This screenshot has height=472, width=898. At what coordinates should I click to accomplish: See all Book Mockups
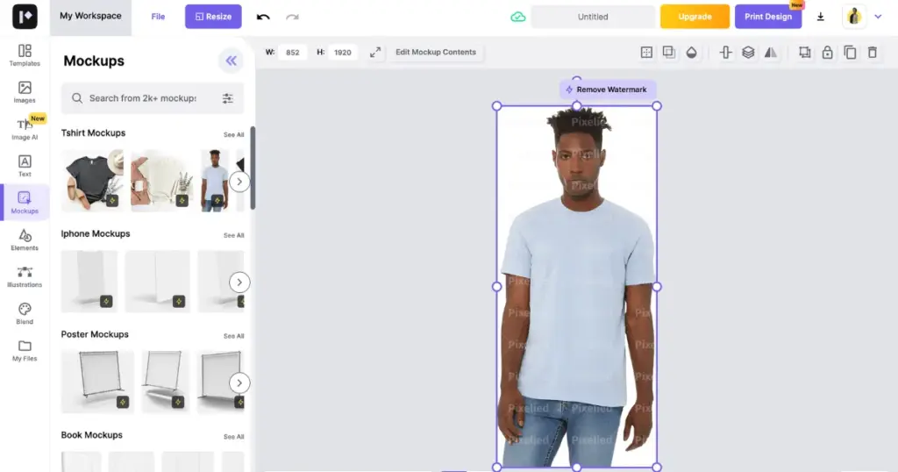pos(233,437)
